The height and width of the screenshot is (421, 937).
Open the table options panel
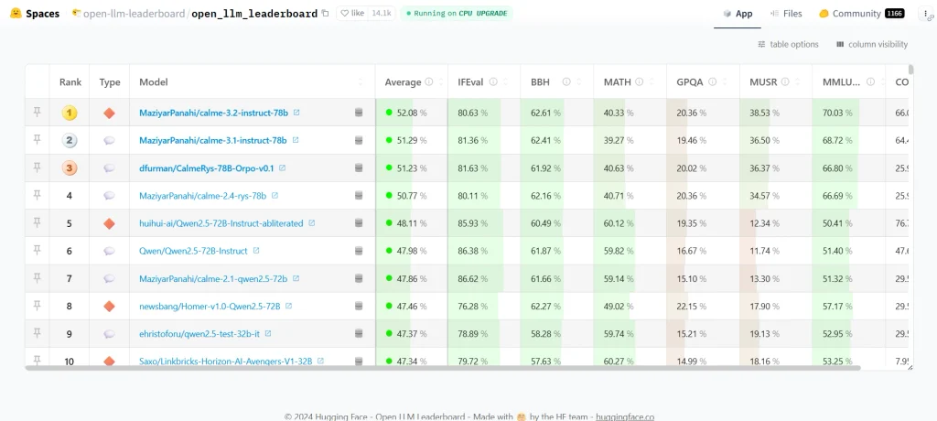coord(788,44)
